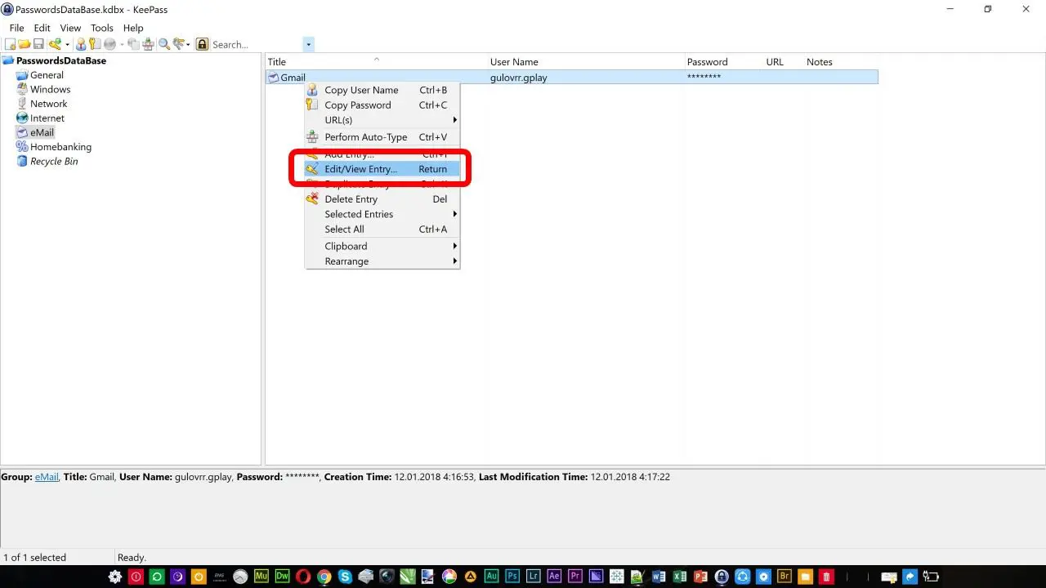
Task: Click the Open URL globe toolbar icon
Action: point(110,44)
